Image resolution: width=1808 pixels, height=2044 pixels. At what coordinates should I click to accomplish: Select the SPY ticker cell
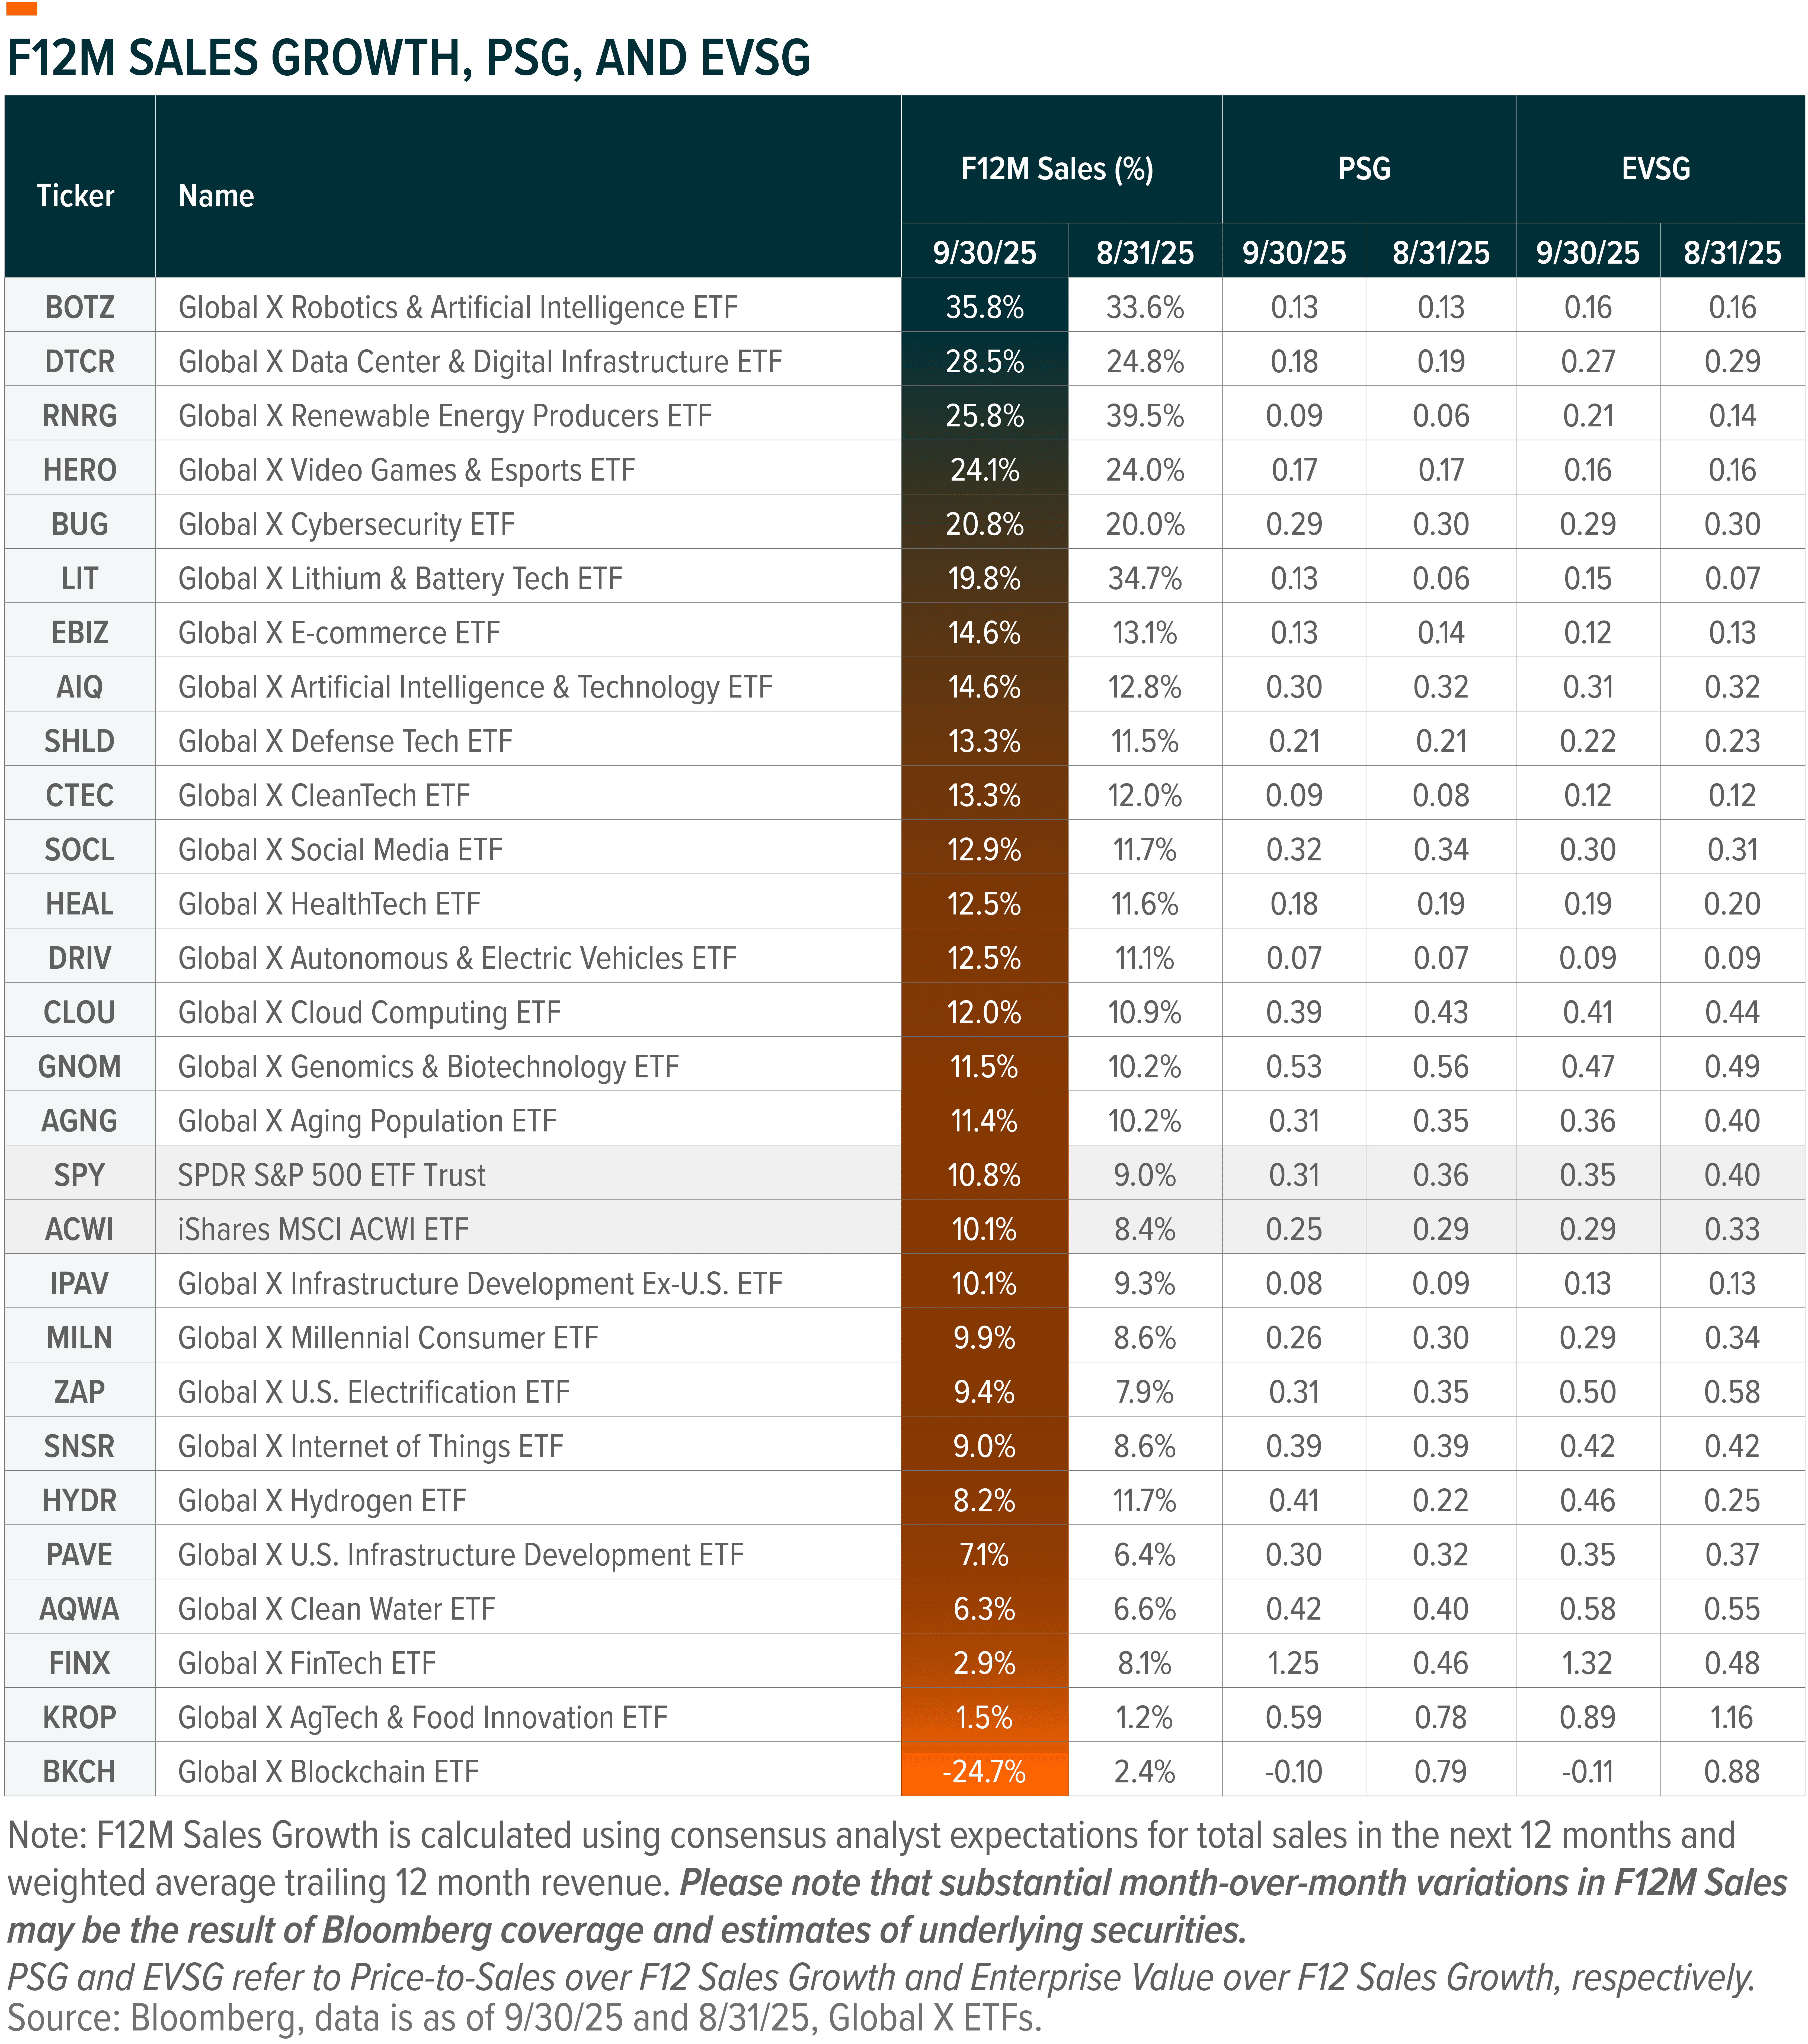click(79, 1175)
